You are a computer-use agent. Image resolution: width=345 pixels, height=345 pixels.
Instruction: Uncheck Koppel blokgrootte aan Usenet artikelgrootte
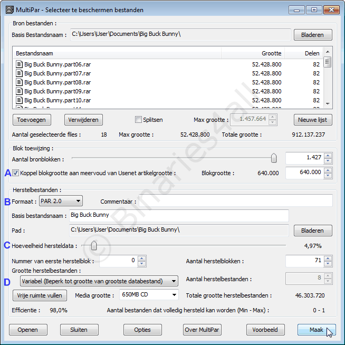coord(15,173)
